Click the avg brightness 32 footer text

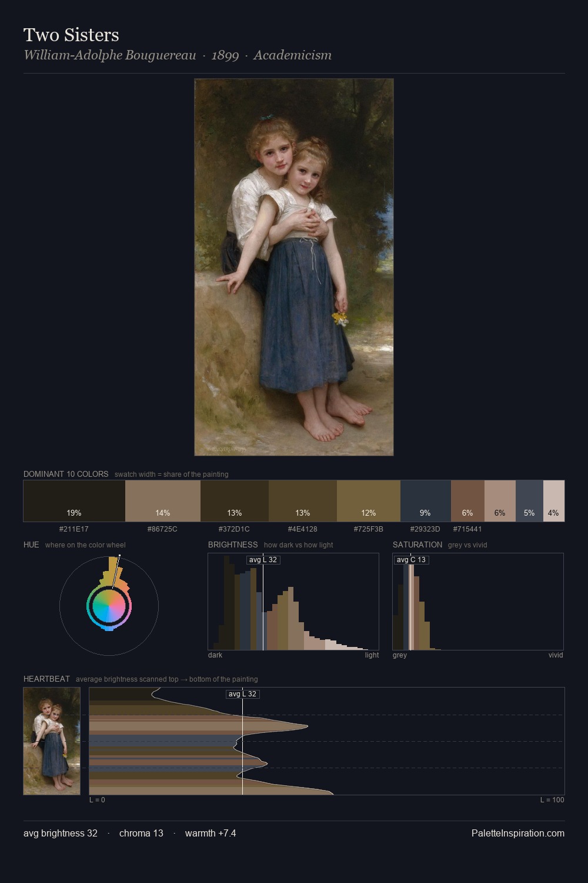tap(61, 833)
